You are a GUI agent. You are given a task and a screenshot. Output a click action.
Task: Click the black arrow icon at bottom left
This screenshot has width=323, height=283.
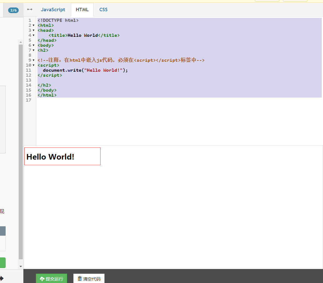pos(2,278)
